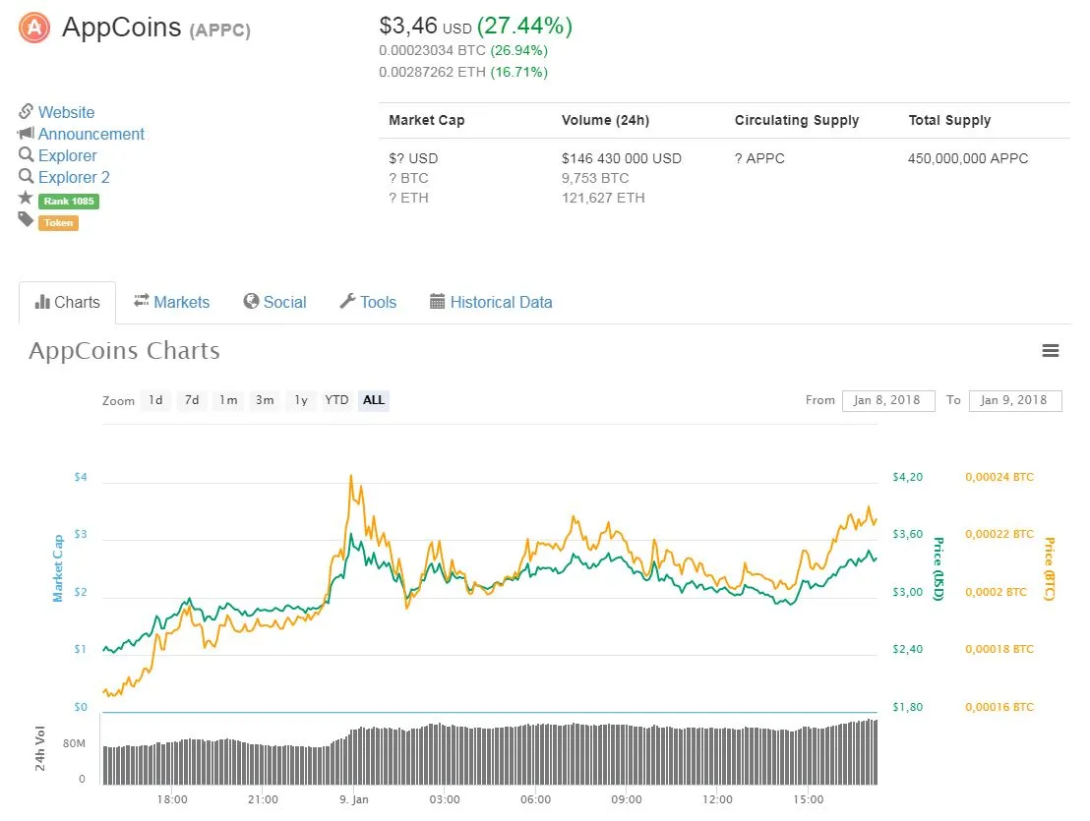Click the globe icon beside Social
The width and height of the screenshot is (1090, 821).
pyautogui.click(x=251, y=301)
